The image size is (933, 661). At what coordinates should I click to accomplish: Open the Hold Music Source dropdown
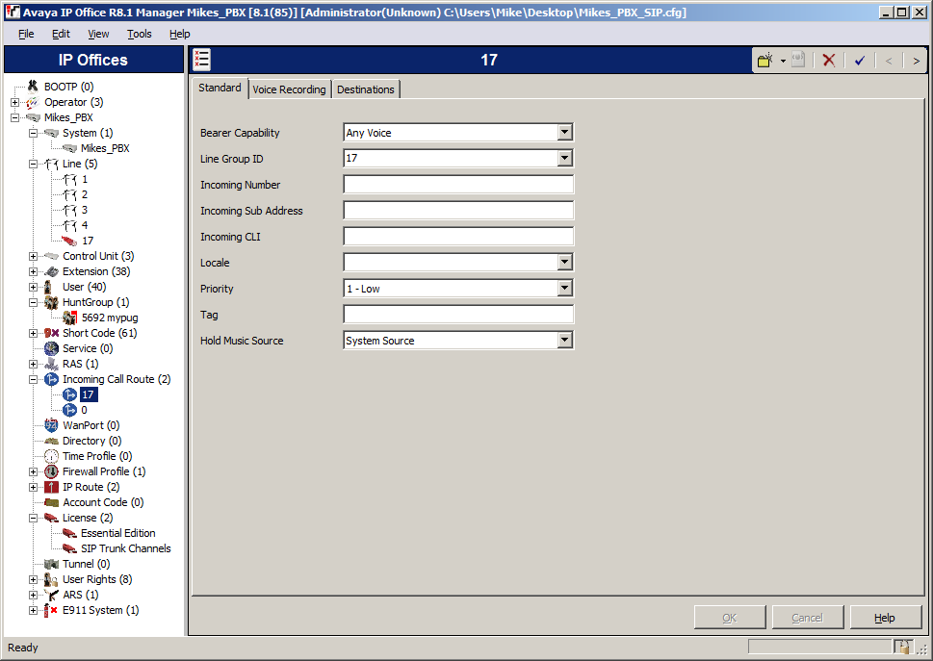click(x=564, y=340)
